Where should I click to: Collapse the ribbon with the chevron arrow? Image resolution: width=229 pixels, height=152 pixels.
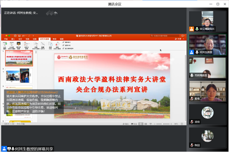point(184,39)
